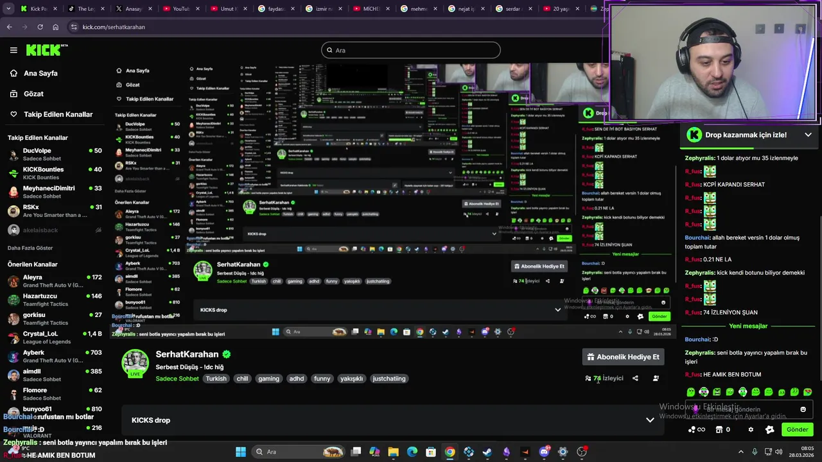Viewport: 822px width, 462px height.
Task: Open the Kick hamburger menu
Action: [x=13, y=50]
